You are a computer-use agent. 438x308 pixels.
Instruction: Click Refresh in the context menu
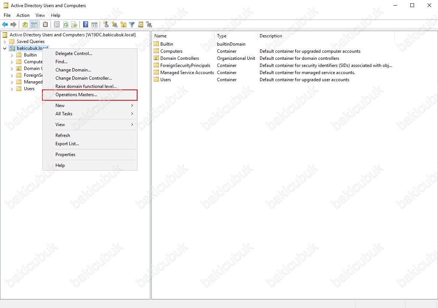tap(90, 135)
